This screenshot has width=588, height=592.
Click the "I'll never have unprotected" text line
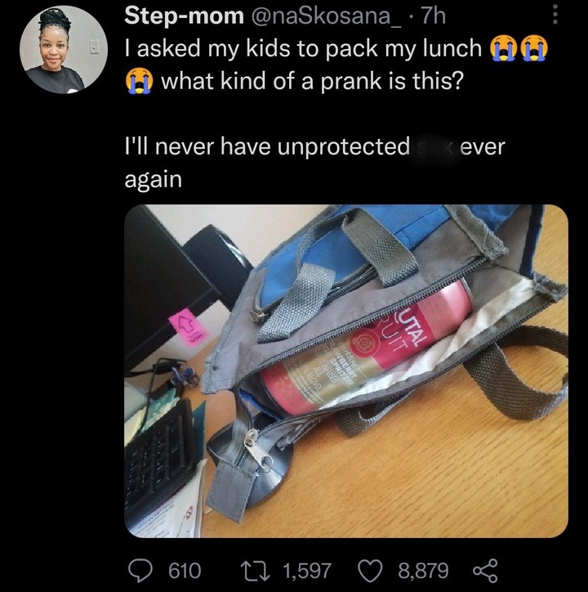tap(267, 146)
